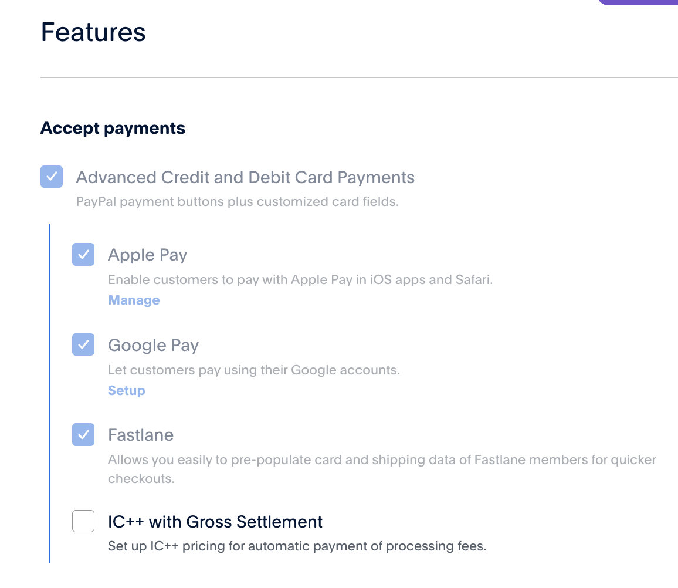Click the Apple Pay iOS and Safari description
678x588 pixels.
(x=300, y=279)
